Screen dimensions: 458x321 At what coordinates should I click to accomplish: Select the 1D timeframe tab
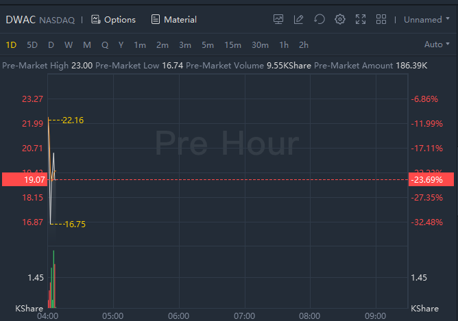11,44
